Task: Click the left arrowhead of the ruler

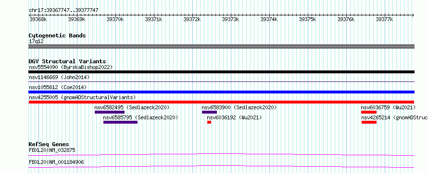Action: (30, 15)
